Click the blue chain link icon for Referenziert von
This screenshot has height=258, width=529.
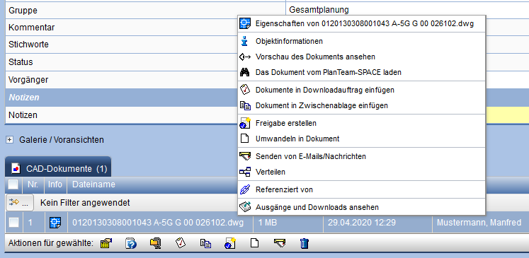(x=244, y=189)
